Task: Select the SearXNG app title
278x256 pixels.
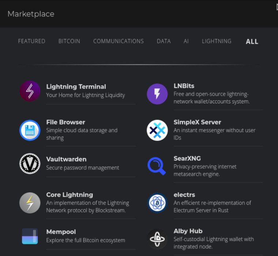Action: [x=187, y=158]
